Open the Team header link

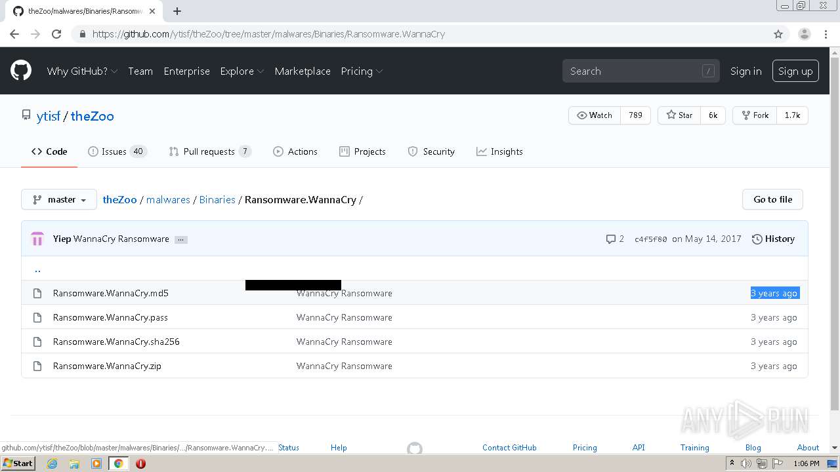(x=140, y=71)
